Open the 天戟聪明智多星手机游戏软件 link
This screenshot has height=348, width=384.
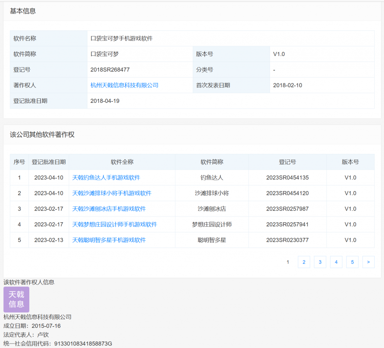pyautogui.click(x=109, y=240)
